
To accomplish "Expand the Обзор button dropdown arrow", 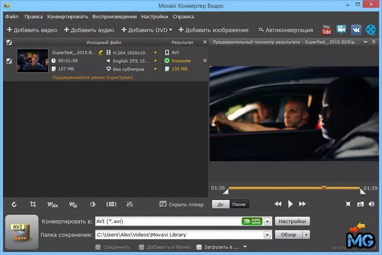I will click(x=306, y=235).
